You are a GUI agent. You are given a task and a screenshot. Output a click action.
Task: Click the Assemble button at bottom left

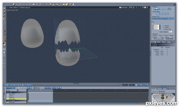tap(6, 85)
